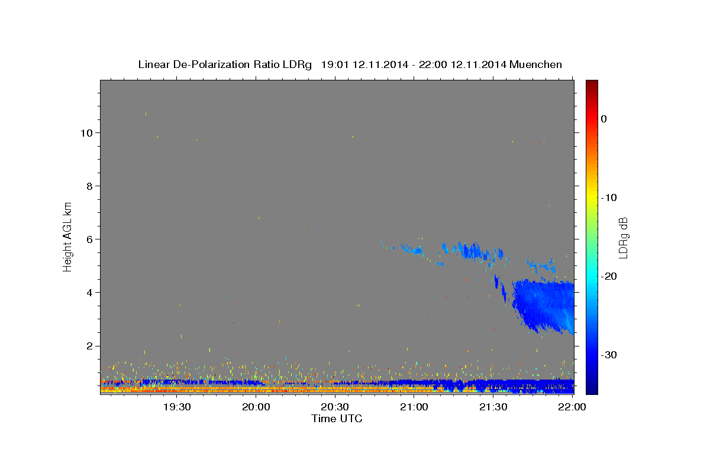Click the '20:00' time tick label
Screen dimensions: 710x473
(257, 407)
